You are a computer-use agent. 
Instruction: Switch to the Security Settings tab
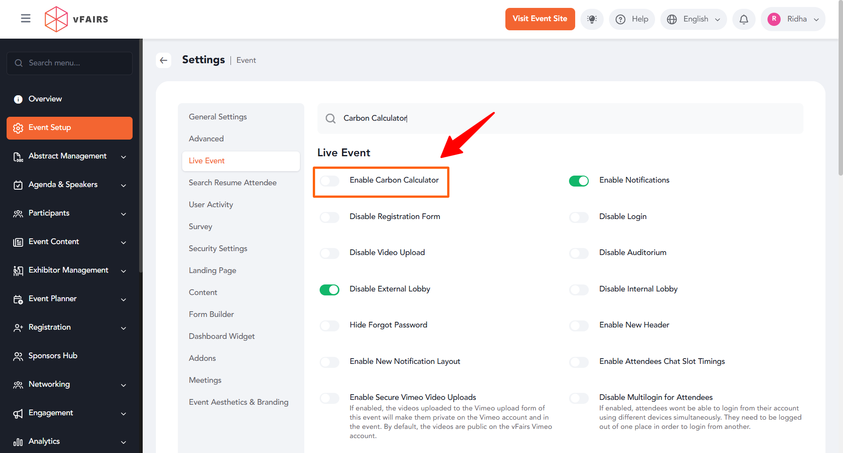tap(218, 248)
